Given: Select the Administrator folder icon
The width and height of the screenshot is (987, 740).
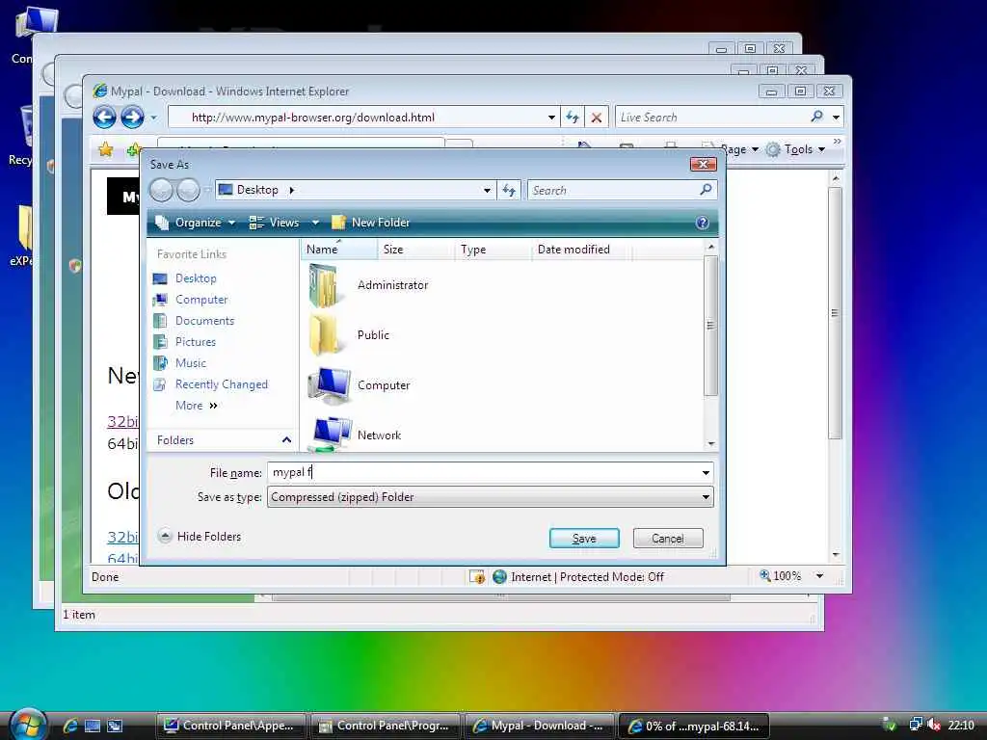Looking at the screenshot, I should coord(325,285).
